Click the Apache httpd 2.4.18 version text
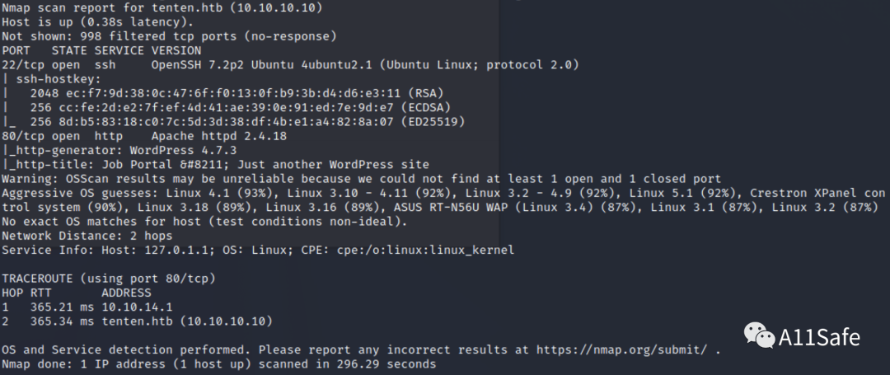Image resolution: width=890 pixels, height=375 pixels. [x=219, y=136]
